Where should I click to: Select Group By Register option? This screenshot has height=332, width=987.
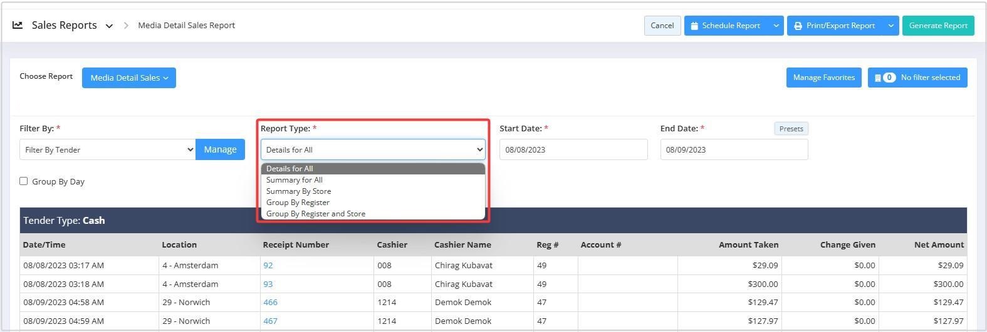tap(298, 203)
